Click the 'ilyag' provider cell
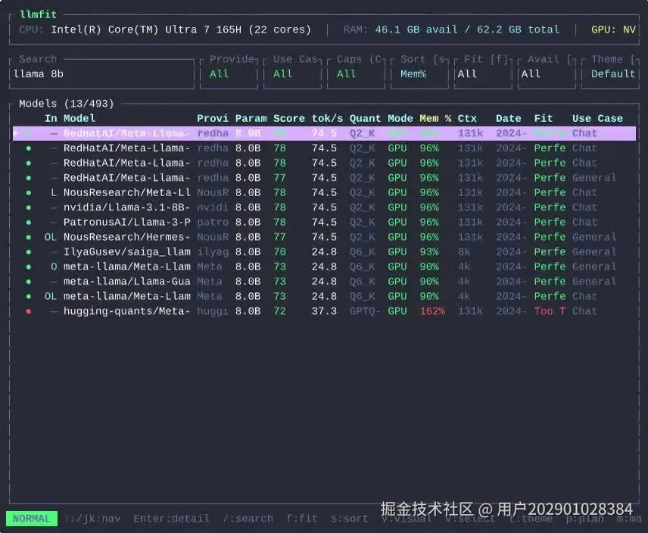 point(213,252)
